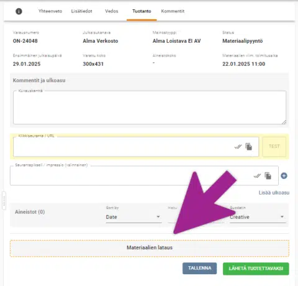Add another tracking pixel with plus icon

click(x=284, y=176)
